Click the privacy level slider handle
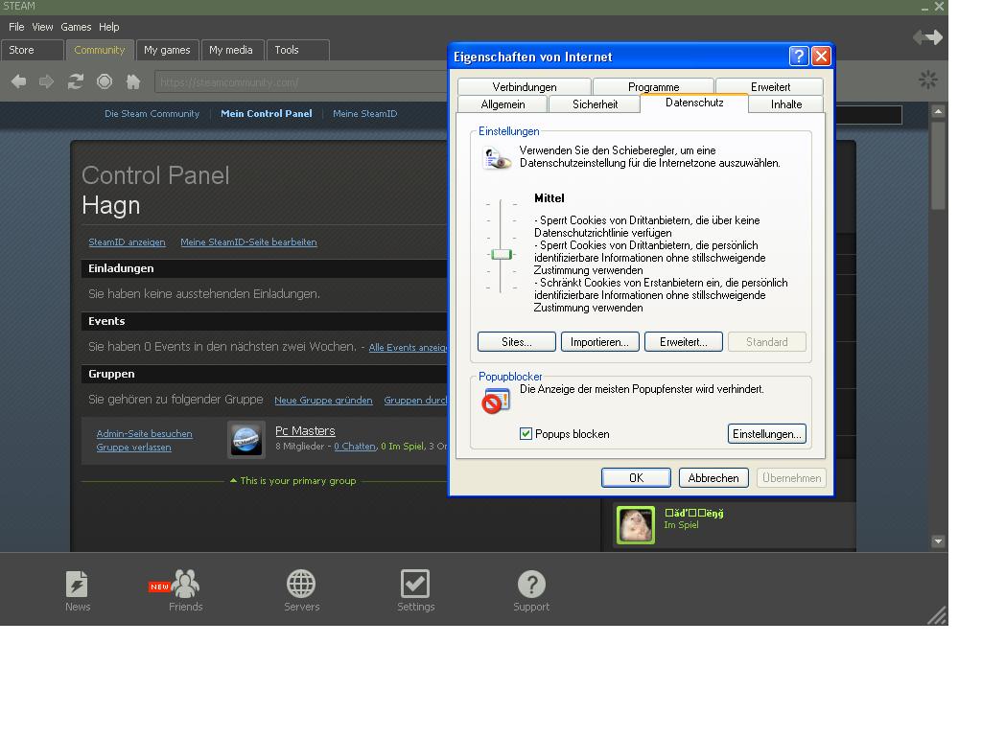 pos(501,254)
